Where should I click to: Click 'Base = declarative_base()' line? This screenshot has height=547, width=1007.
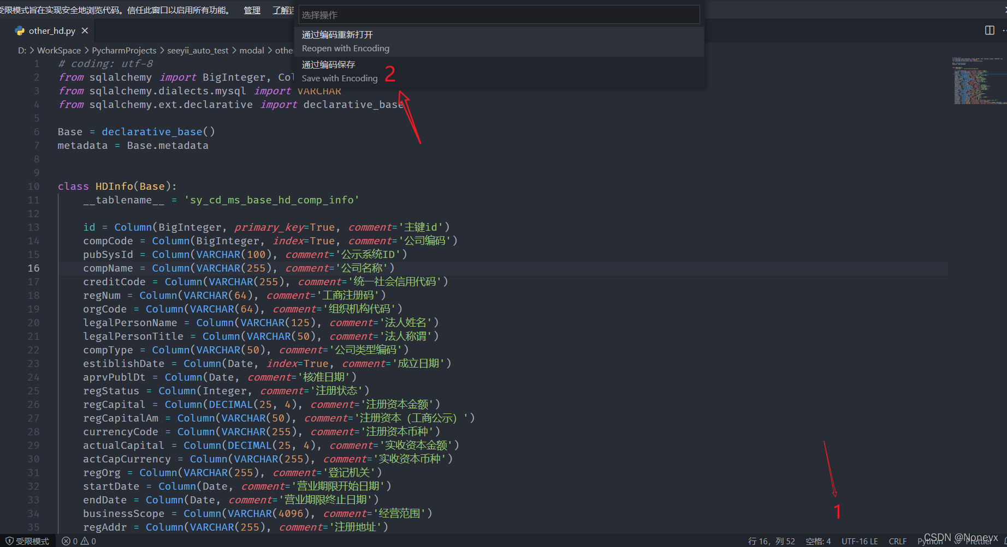pos(137,131)
